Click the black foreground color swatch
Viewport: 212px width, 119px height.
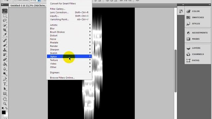(x=4, y=112)
